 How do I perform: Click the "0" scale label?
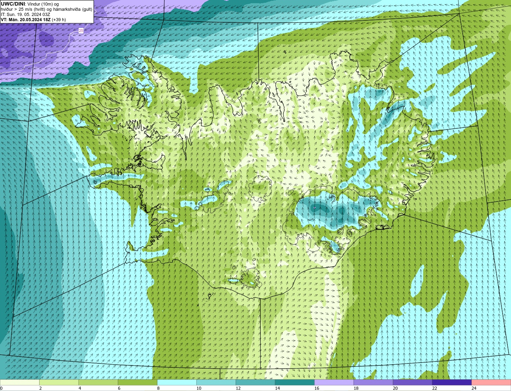pyautogui.click(x=1, y=388)
